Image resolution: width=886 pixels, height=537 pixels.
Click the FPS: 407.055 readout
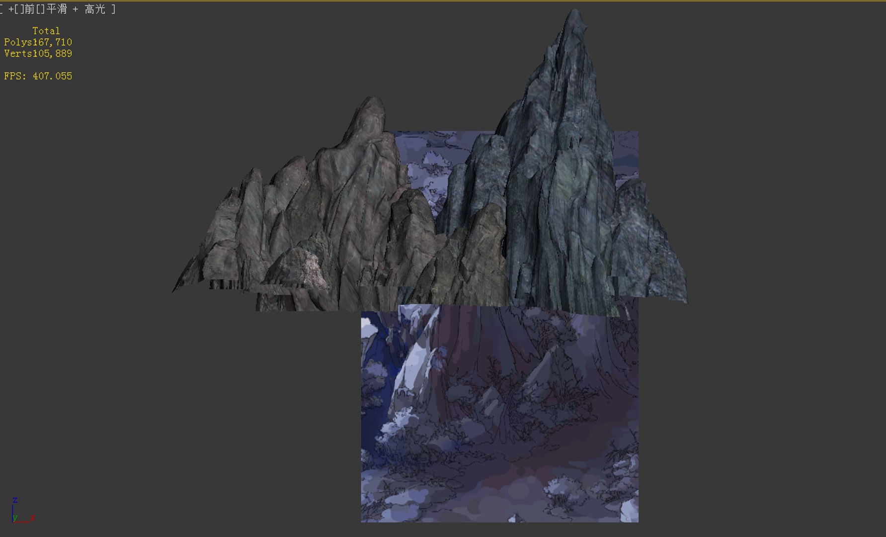38,76
